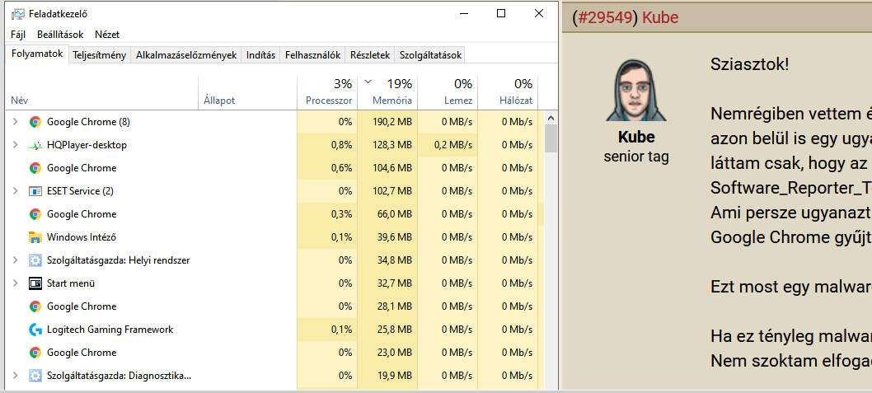Click the HQPlayer-desktop waveform icon

click(x=35, y=145)
